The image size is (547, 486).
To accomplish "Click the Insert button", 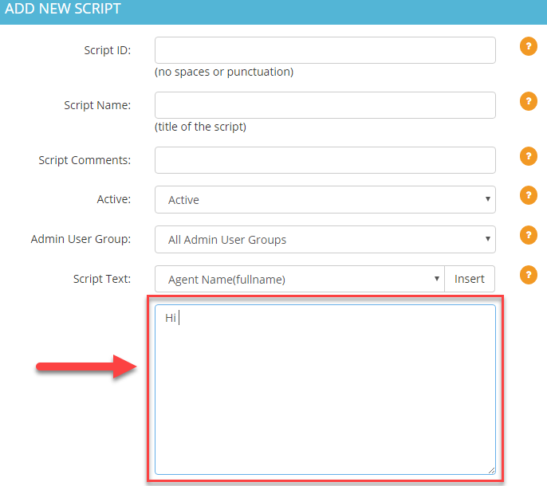I will click(x=470, y=279).
